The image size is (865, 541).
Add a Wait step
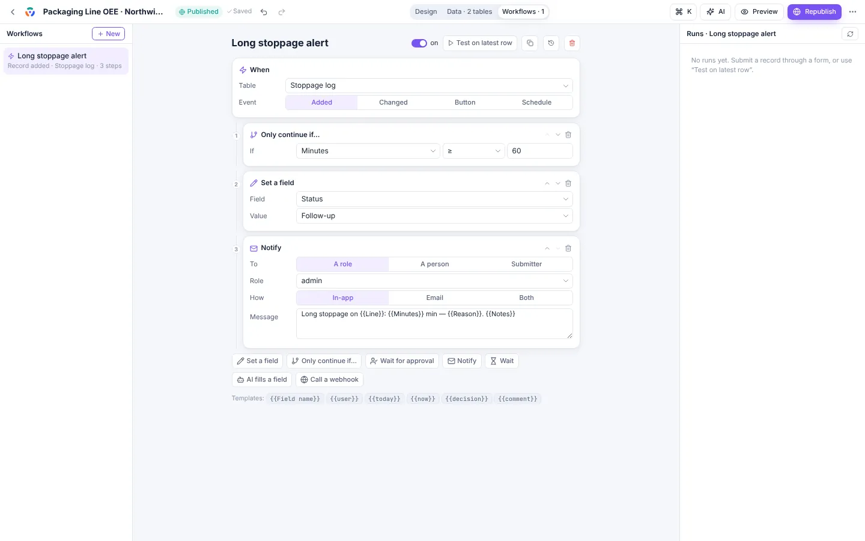pyautogui.click(x=502, y=361)
